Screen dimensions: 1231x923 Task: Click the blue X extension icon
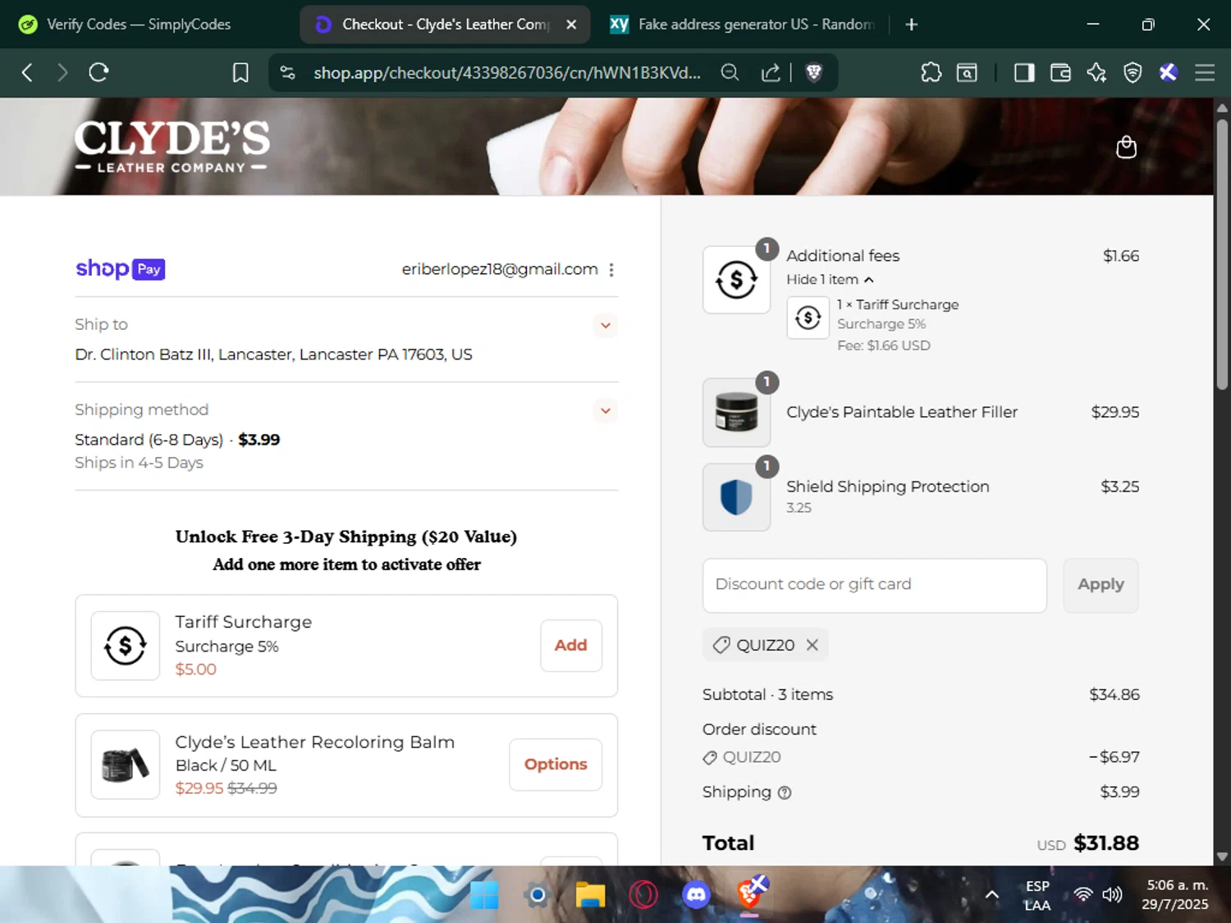(x=1169, y=73)
